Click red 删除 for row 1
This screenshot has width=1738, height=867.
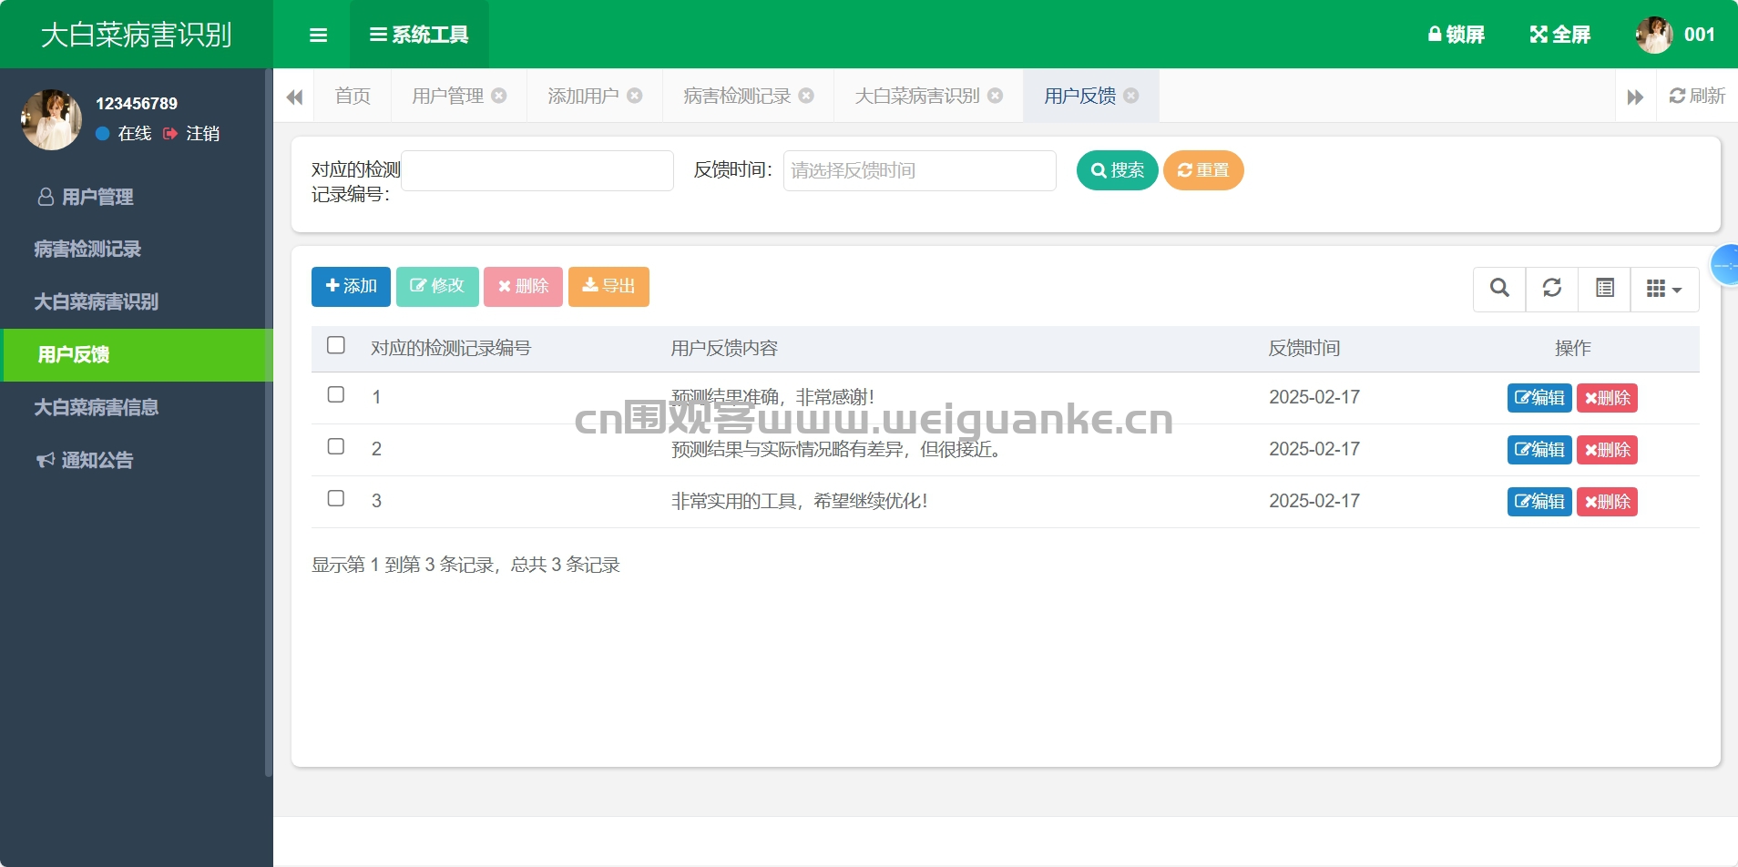pyautogui.click(x=1607, y=398)
